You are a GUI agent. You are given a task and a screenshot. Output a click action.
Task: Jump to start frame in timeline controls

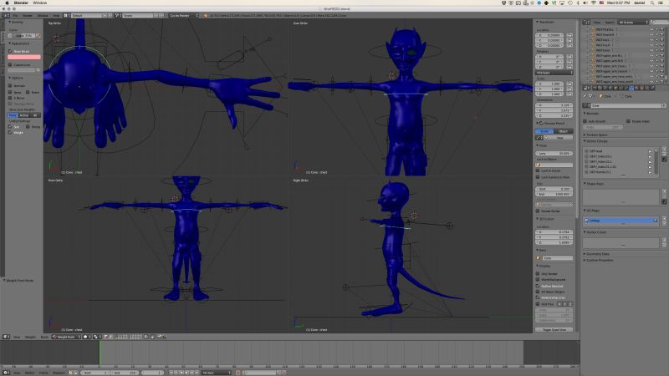(x=171, y=373)
